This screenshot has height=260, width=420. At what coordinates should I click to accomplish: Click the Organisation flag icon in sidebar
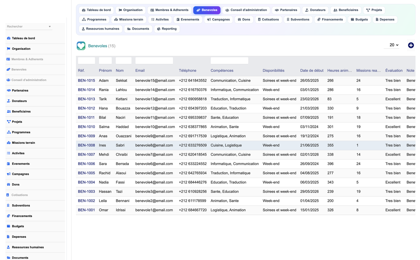point(8,49)
